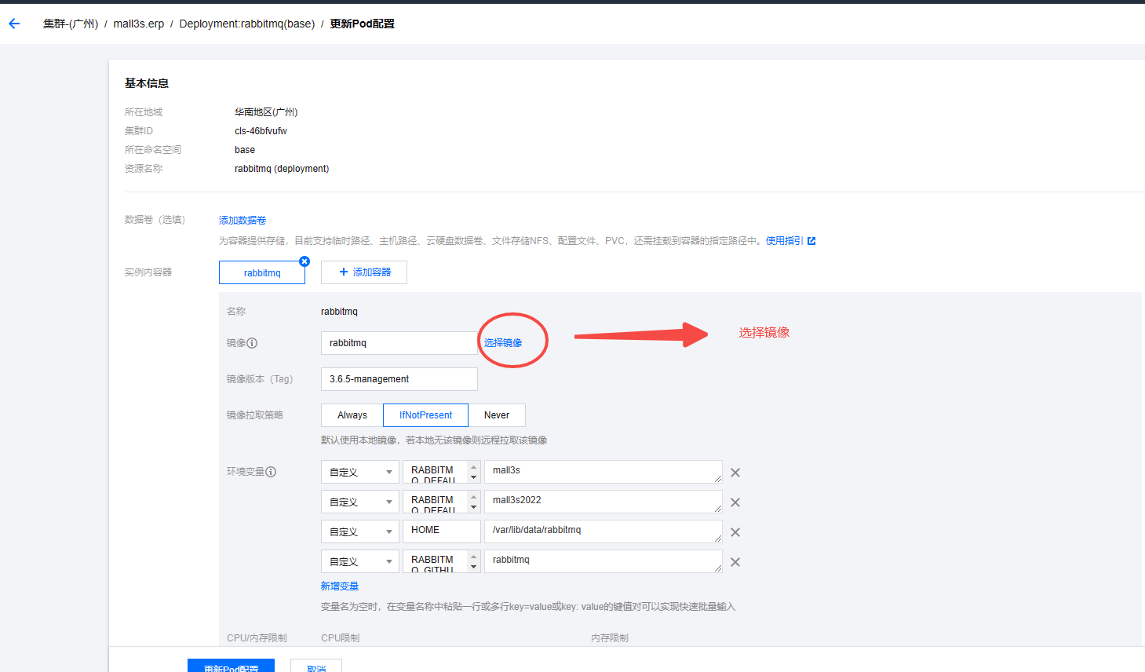The width and height of the screenshot is (1145, 672).
Task: Open the 自定义 type dropdown in HOME row
Action: 360,531
